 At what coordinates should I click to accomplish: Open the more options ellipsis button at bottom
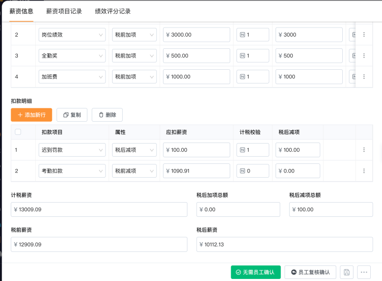click(364, 272)
